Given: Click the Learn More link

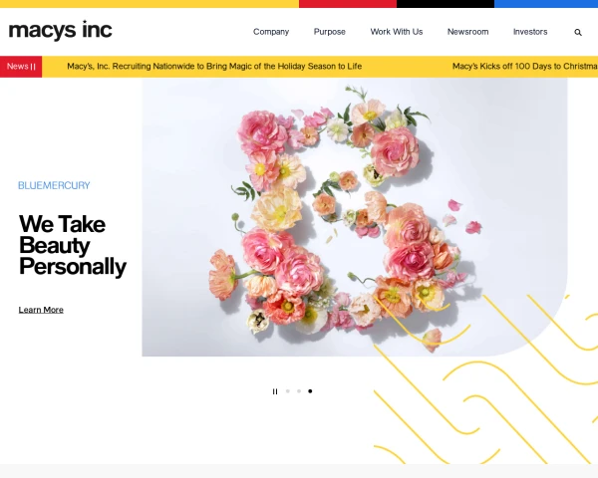Looking at the screenshot, I should pos(41,310).
